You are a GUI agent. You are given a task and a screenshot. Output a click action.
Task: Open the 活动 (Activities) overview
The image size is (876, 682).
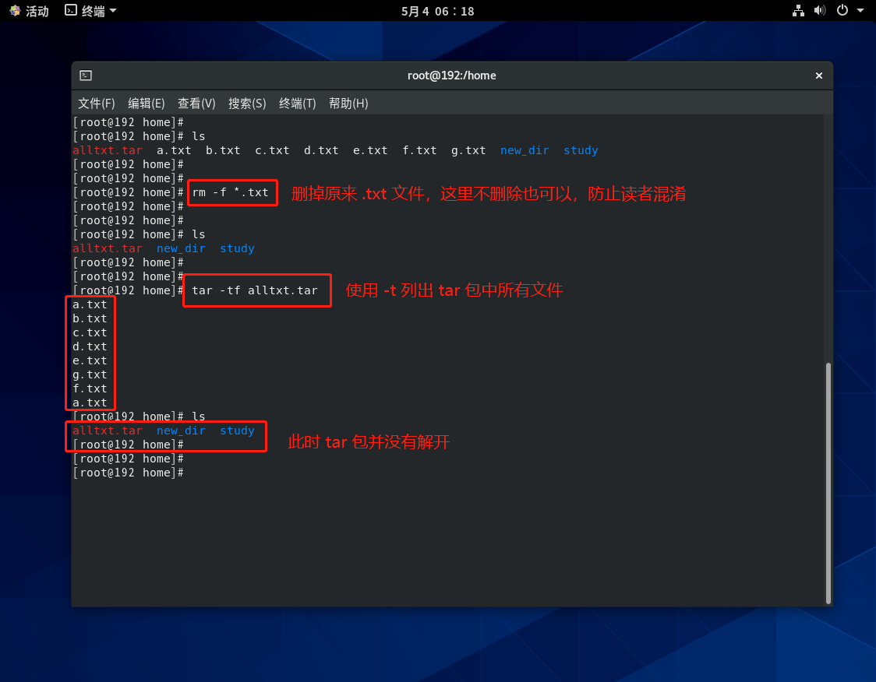[29, 11]
